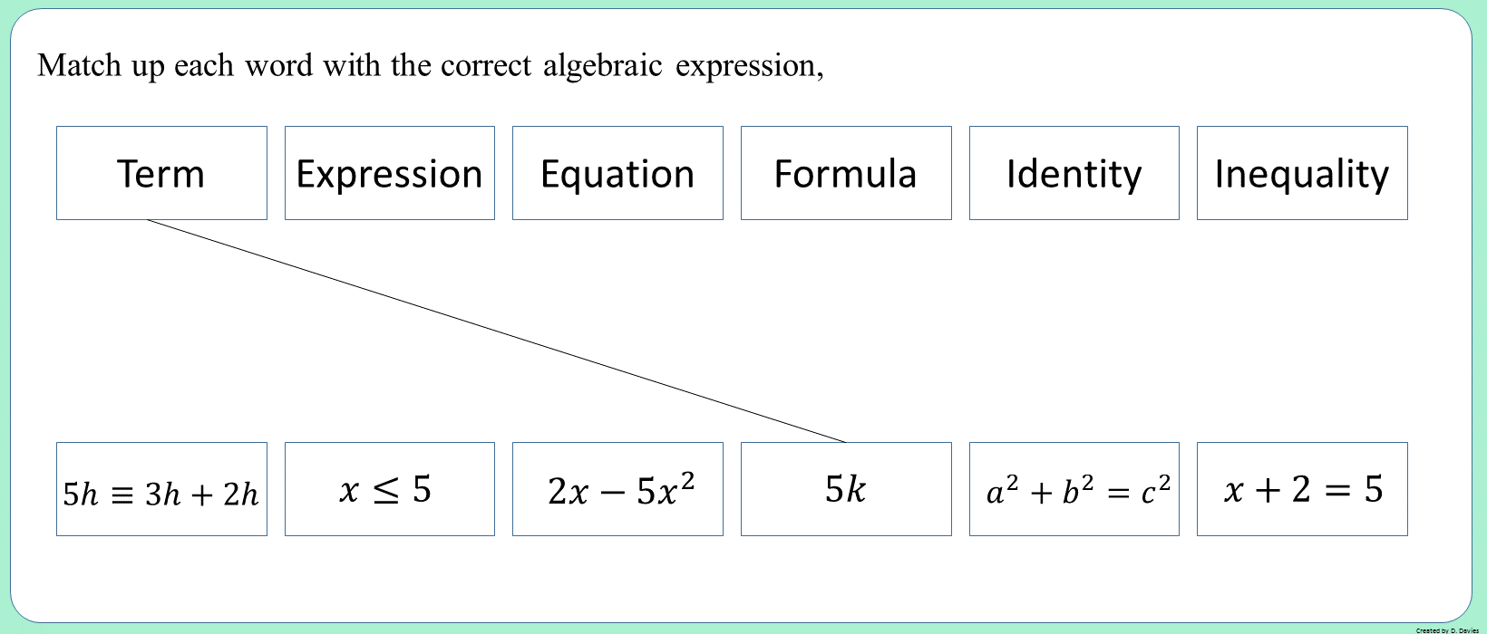
Task: Select the Expression word box
Action: (390, 173)
